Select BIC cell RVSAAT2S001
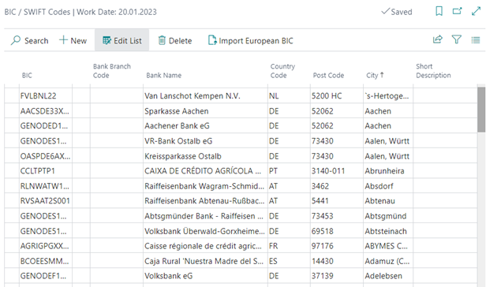Screen dimensions: 486x287 click(46, 201)
